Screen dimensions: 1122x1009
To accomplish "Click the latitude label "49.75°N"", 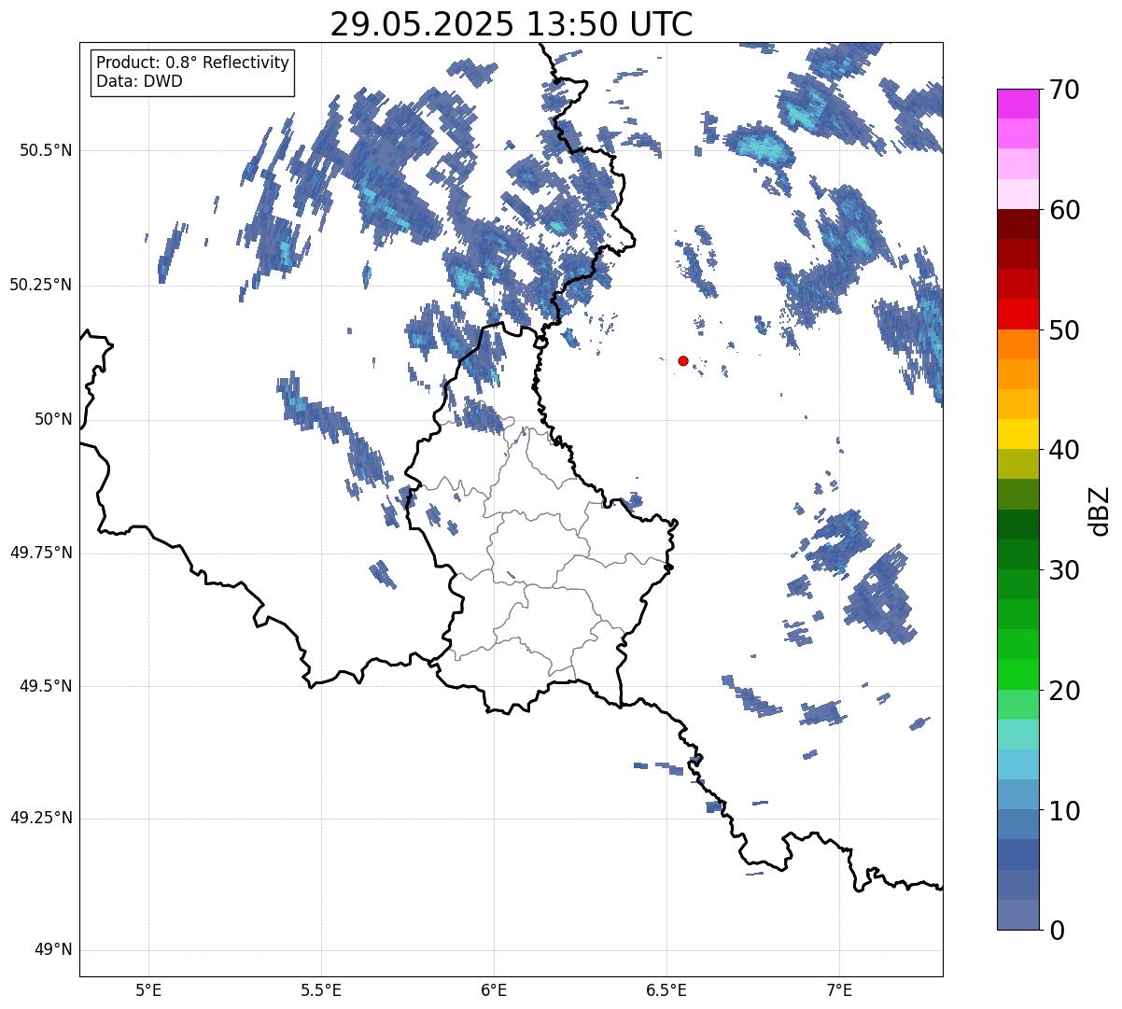I will 40,553.
